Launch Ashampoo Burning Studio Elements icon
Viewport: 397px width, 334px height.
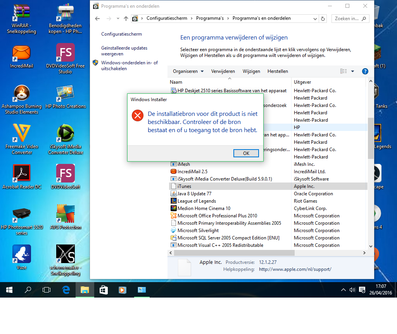22,100
